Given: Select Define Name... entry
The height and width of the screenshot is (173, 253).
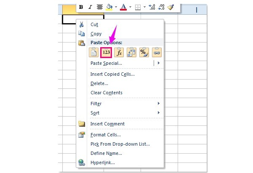Looking at the screenshot, I should click(x=106, y=153).
